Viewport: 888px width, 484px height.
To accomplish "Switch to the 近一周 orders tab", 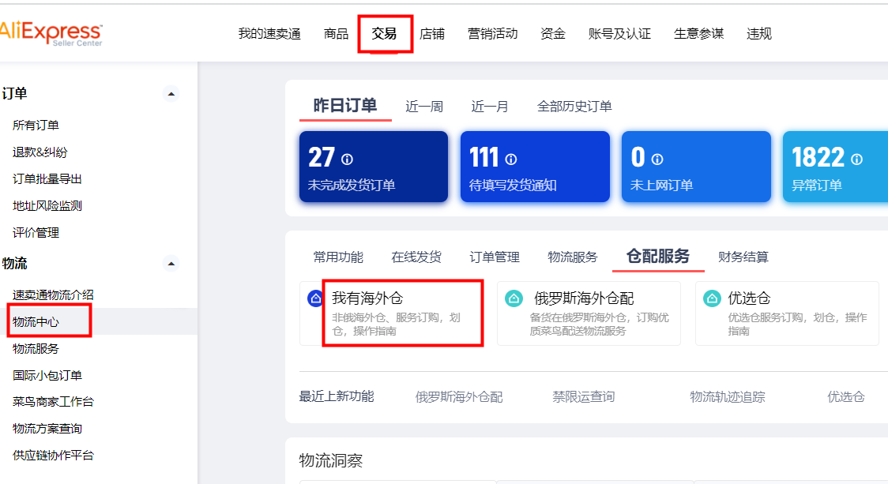I will 424,107.
